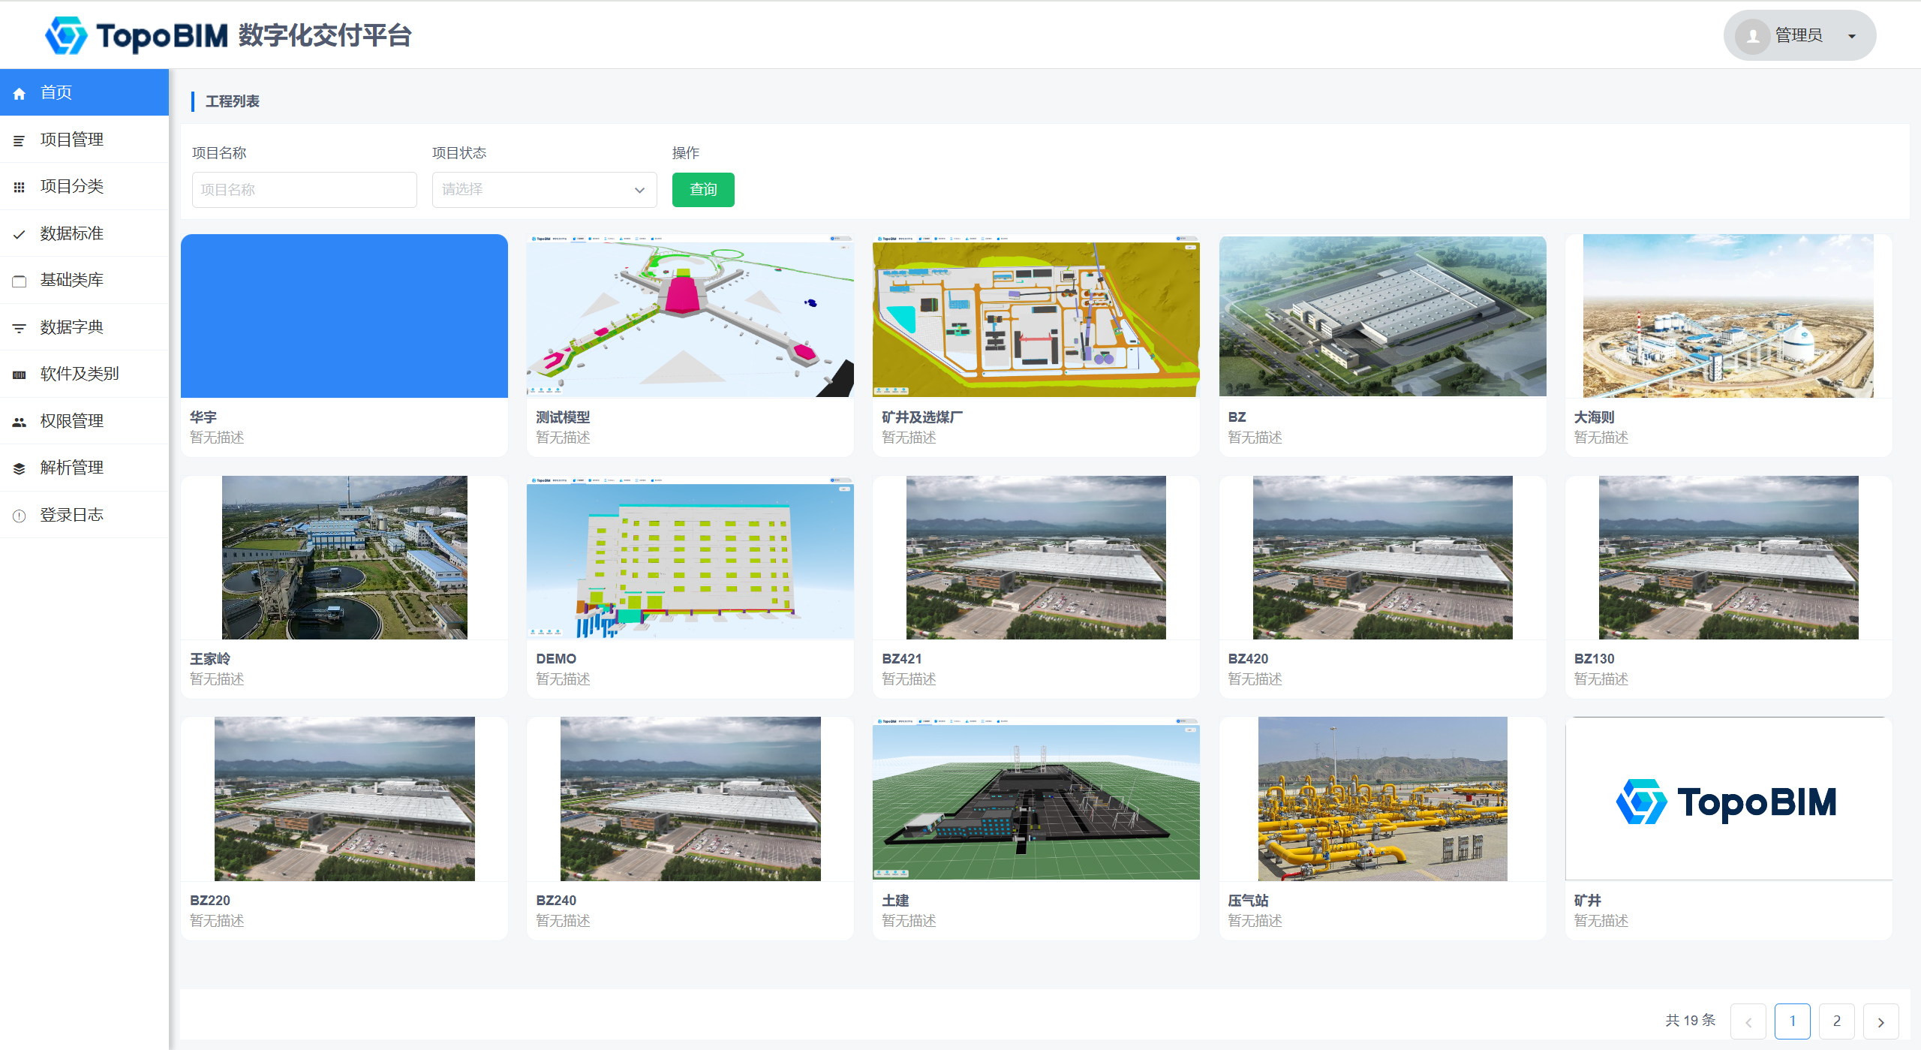The image size is (1921, 1050).
Task: Click into the 项目名称 input field
Action: [x=304, y=190]
